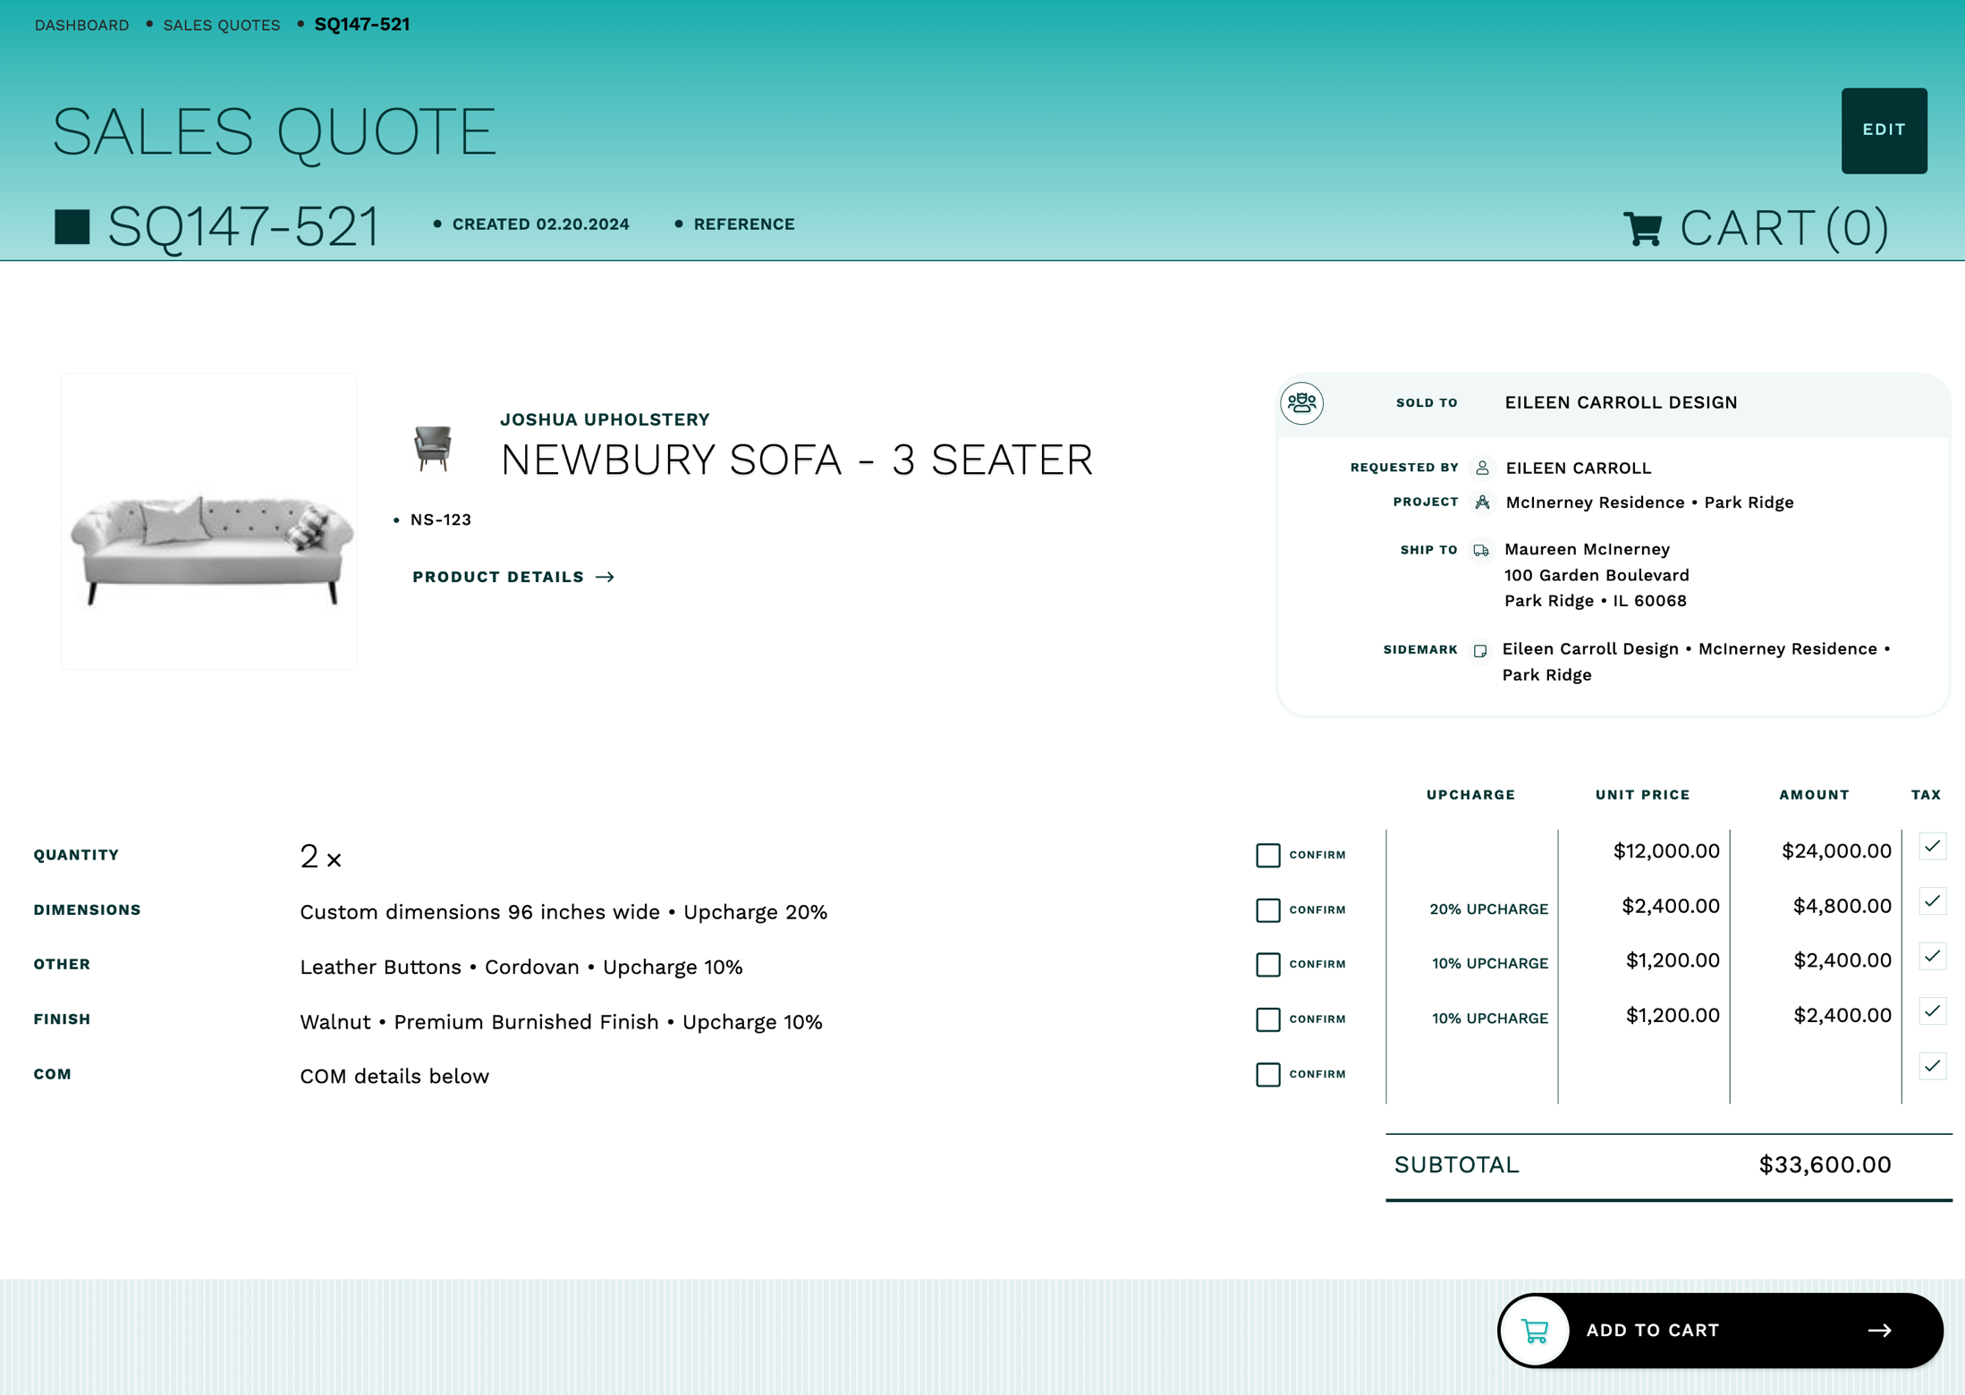The width and height of the screenshot is (1965, 1395).
Task: Open Product Details with the arrow link
Action: [514, 577]
